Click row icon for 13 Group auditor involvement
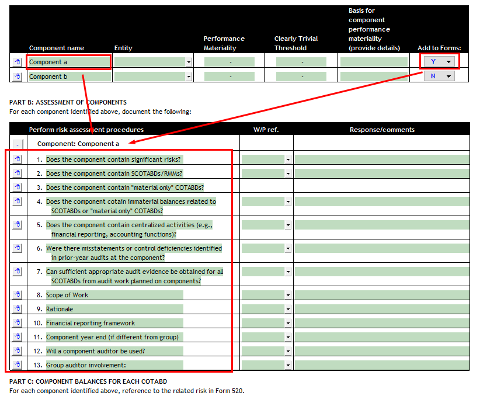 coord(18,365)
